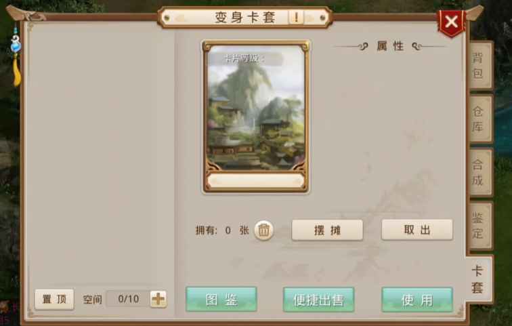Switch to the 仓库 tab
The image size is (512, 326).
point(480,119)
